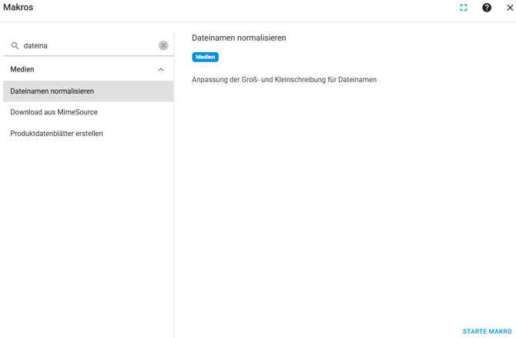Screen dimensions: 516x338
Task: Click the 'Dateinamen normalisieren' heading in details
Action: click(239, 38)
